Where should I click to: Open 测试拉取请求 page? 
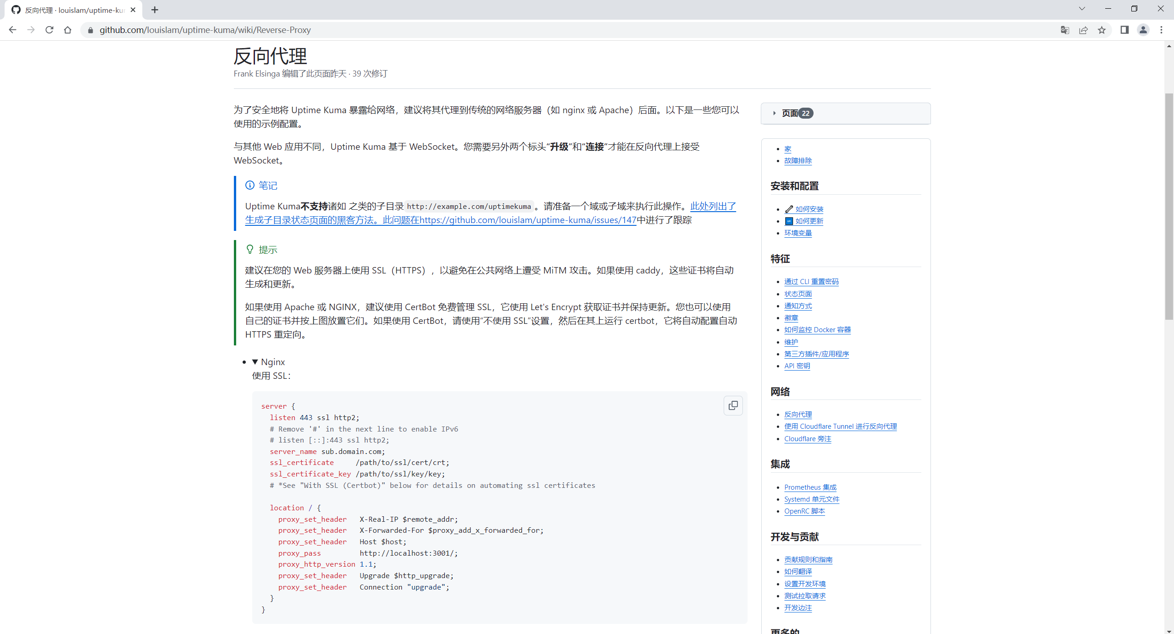tap(804, 596)
